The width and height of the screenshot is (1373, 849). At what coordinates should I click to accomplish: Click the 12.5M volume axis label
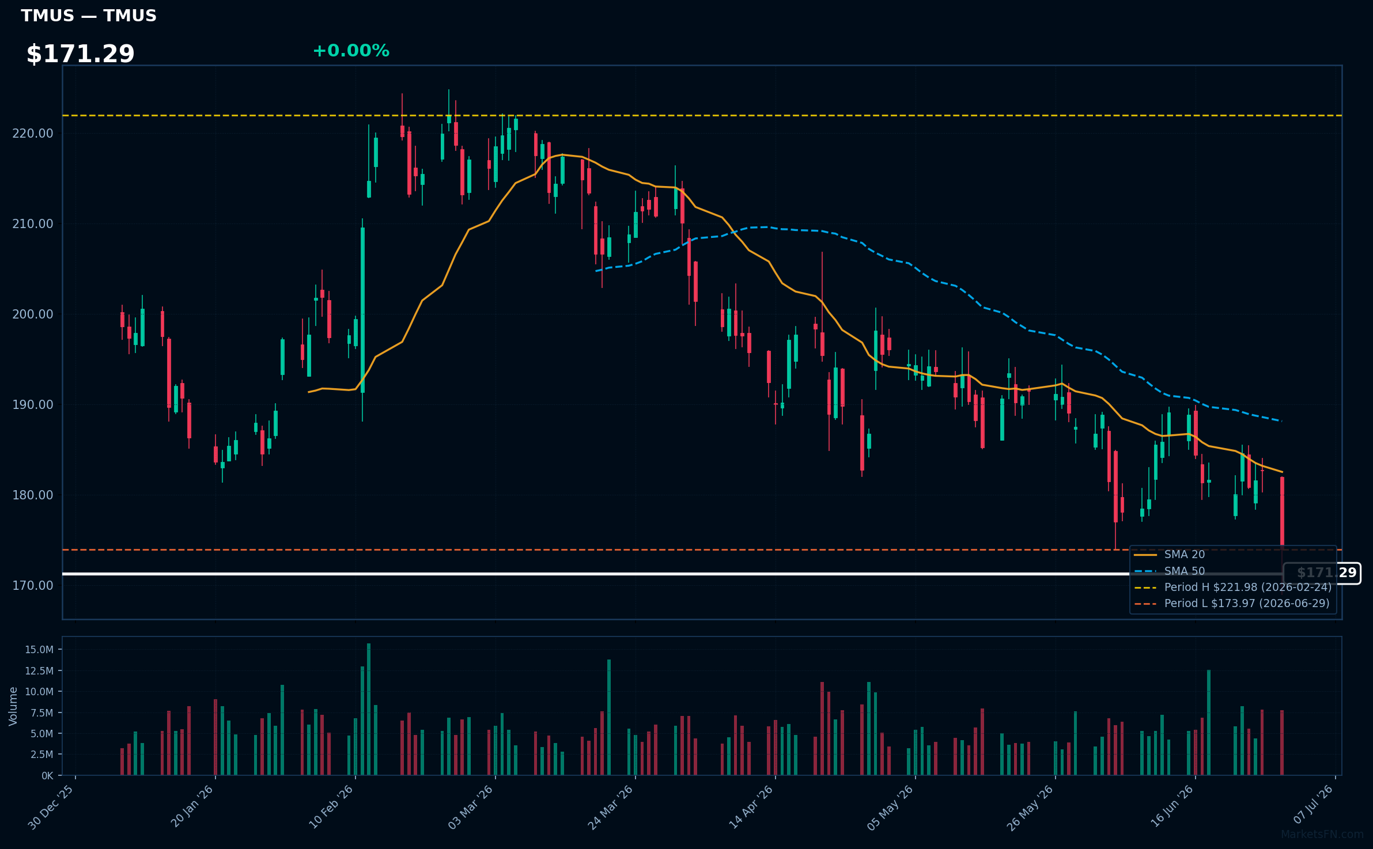coord(39,671)
